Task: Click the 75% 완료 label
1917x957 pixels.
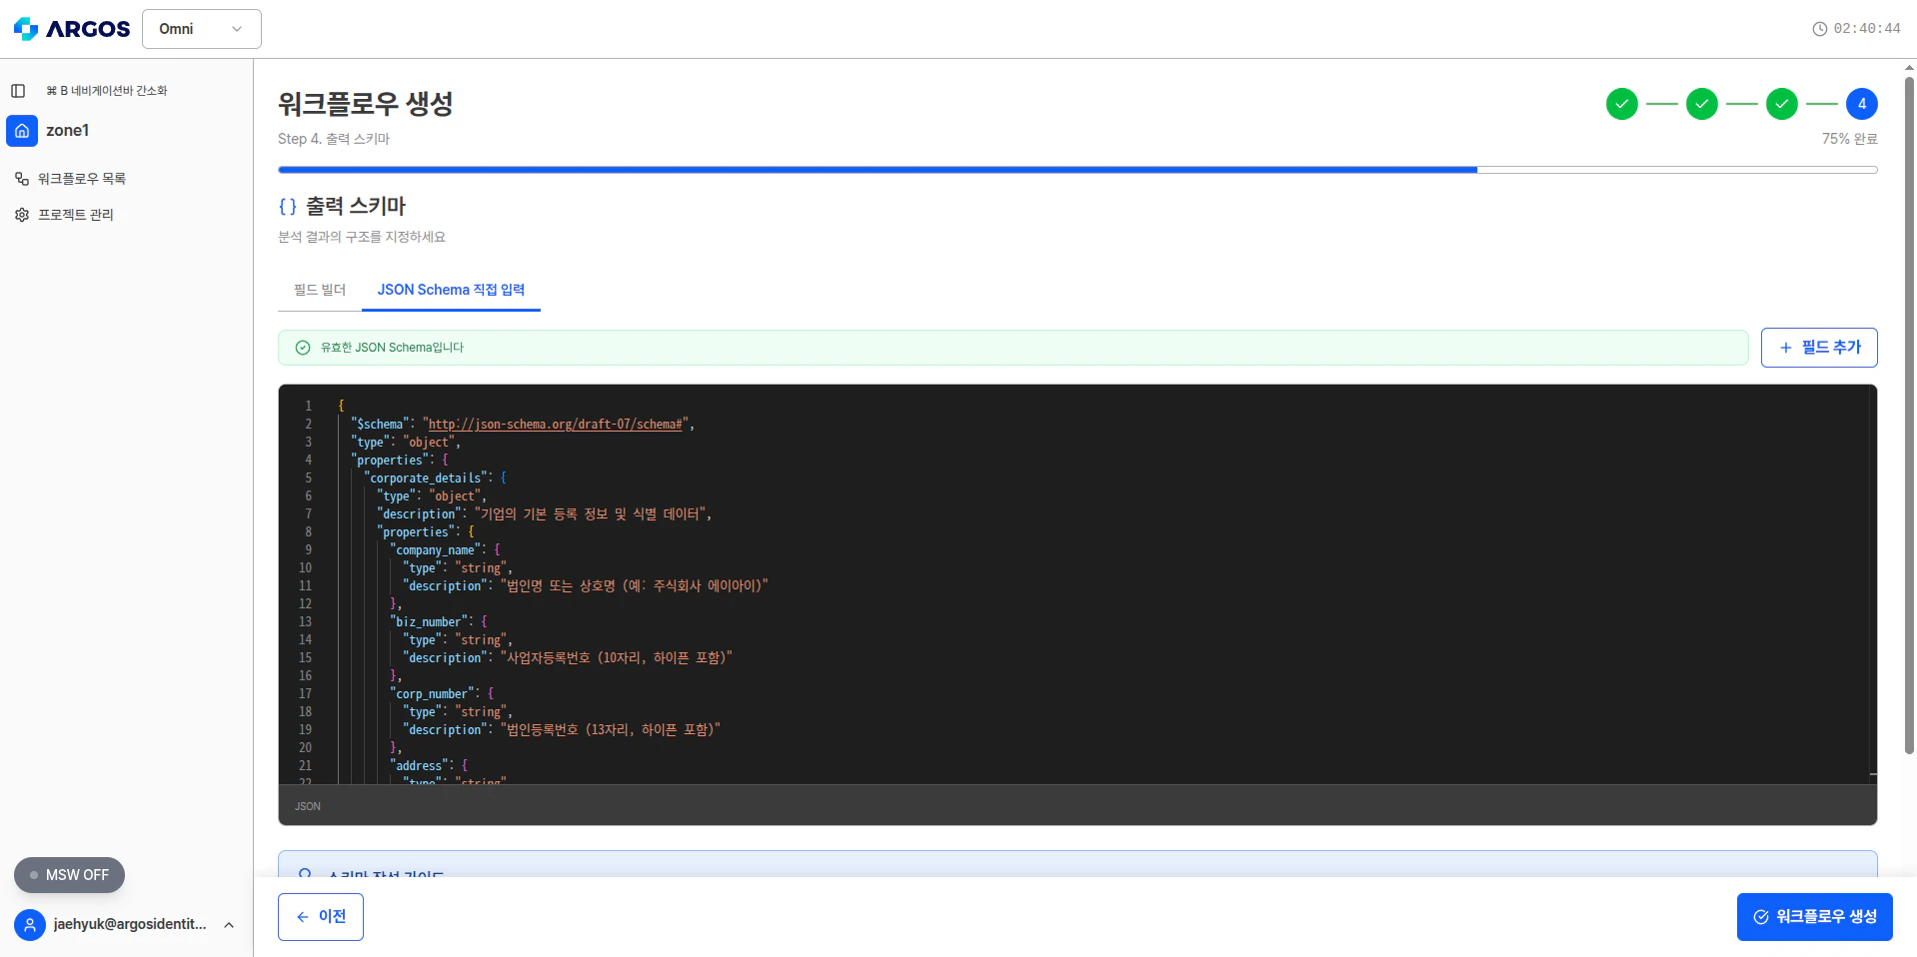Action: [1849, 139]
